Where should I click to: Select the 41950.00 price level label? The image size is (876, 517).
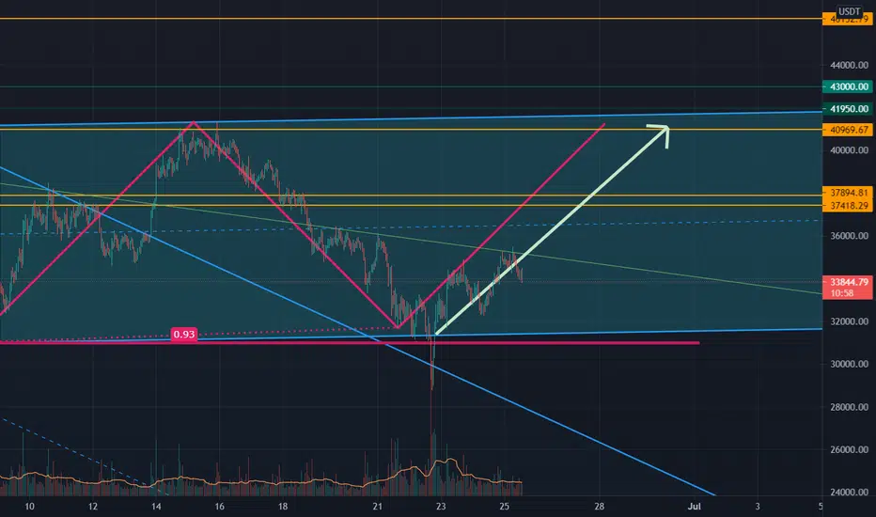point(848,109)
